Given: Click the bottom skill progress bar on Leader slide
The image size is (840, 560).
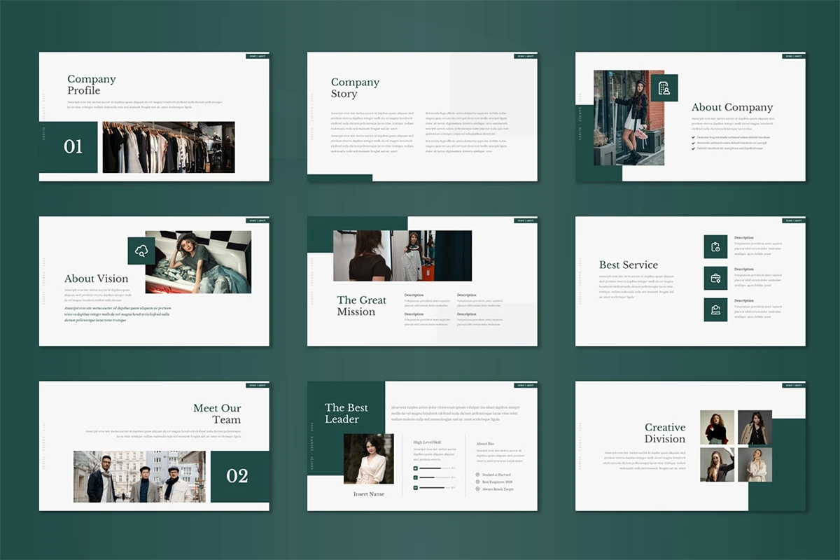Looking at the screenshot, I should pyautogui.click(x=434, y=487).
